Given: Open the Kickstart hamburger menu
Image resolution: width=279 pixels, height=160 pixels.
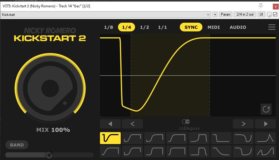Looking at the screenshot, I should pos(272,27).
